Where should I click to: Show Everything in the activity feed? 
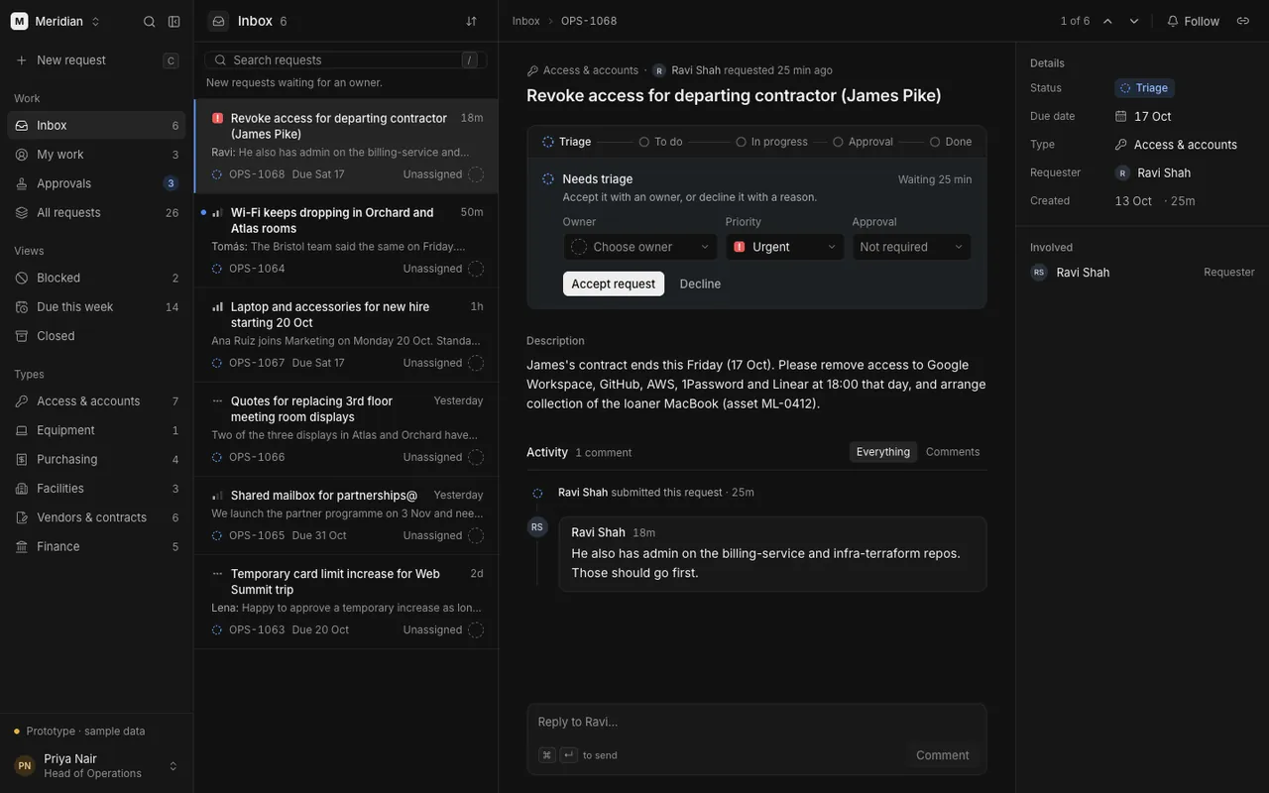tap(883, 452)
